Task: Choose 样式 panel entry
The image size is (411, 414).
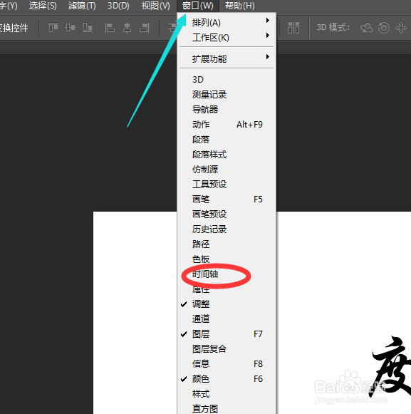Action: [227, 394]
